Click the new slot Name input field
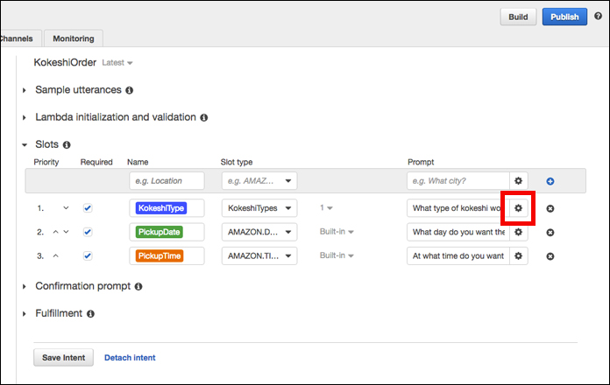The width and height of the screenshot is (610, 385). 167,181
